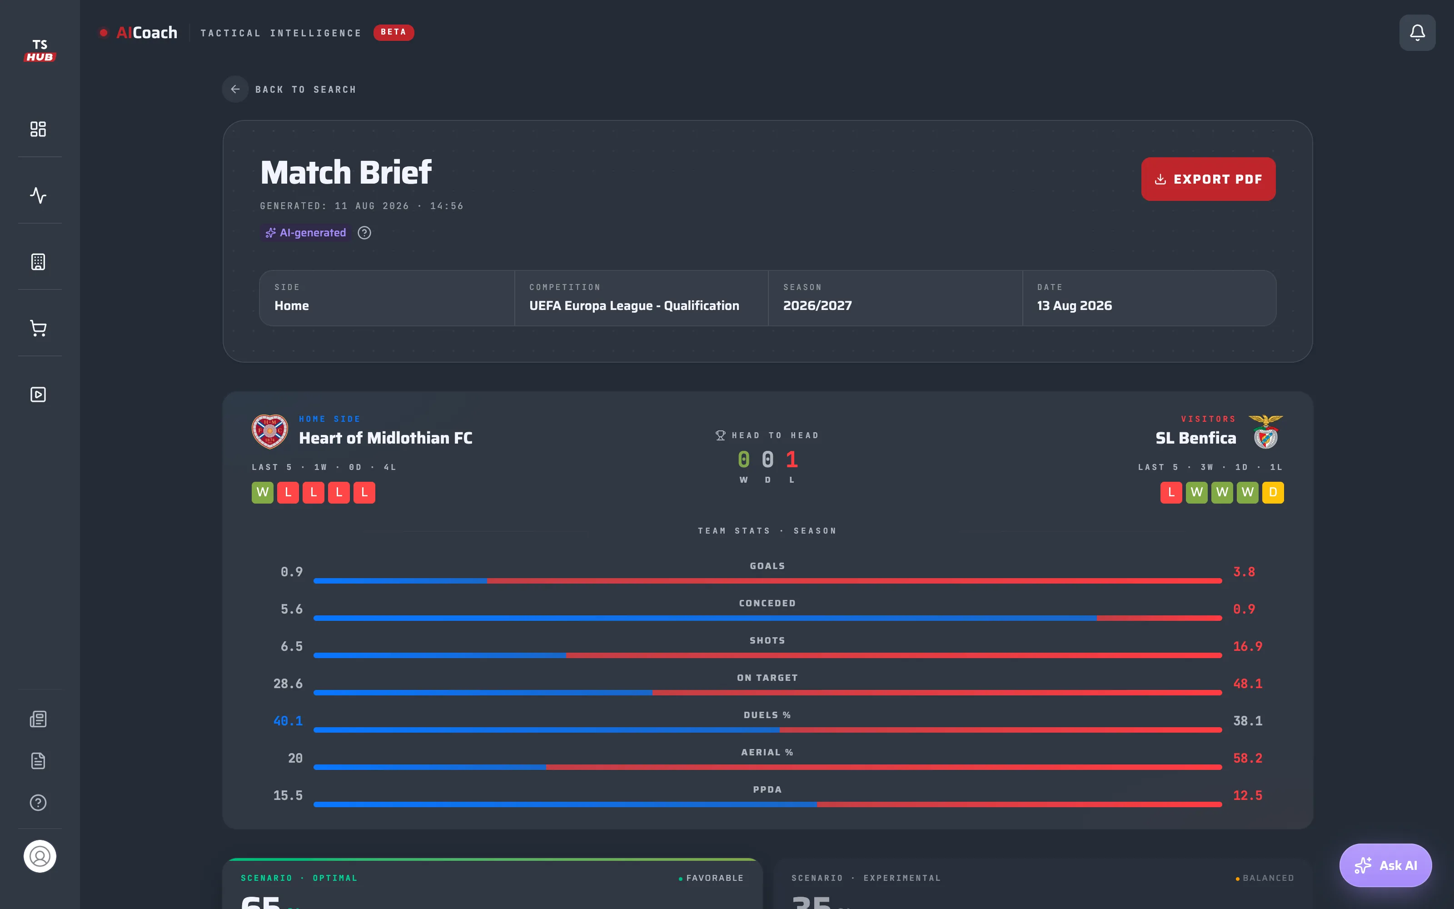Click the green W form badge for Hearts
1454x909 pixels.
click(x=263, y=492)
